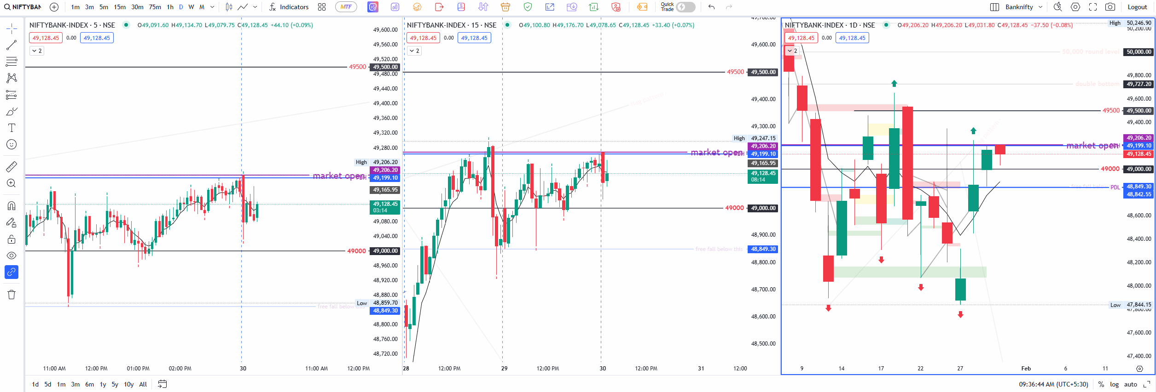
Task: Select the line chart style icon
Action: 243,7
